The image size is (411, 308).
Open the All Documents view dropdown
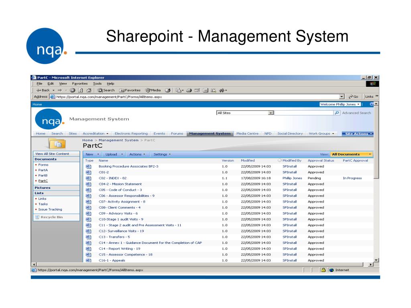pyautogui.click(x=351, y=154)
